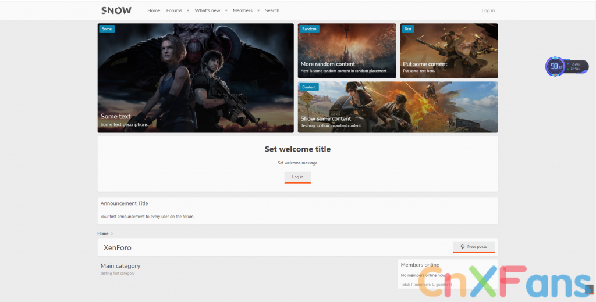The width and height of the screenshot is (596, 302).
Task: Click Log in at top right
Action: click(488, 10)
